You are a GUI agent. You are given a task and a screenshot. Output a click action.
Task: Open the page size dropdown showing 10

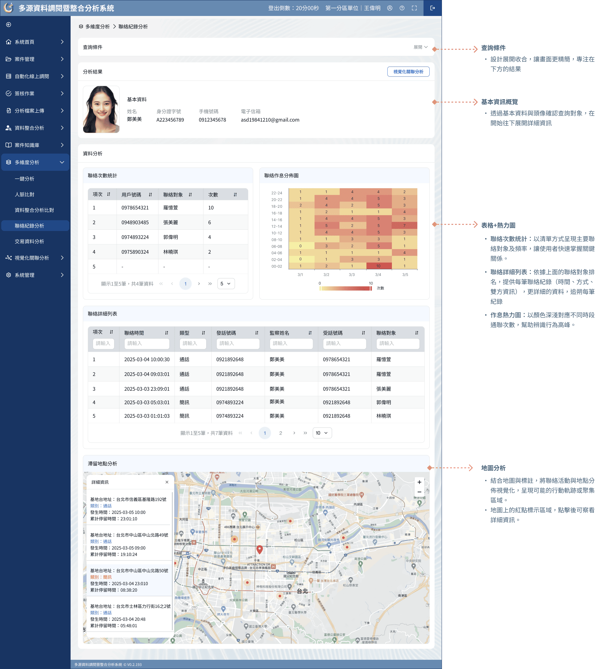(x=322, y=433)
